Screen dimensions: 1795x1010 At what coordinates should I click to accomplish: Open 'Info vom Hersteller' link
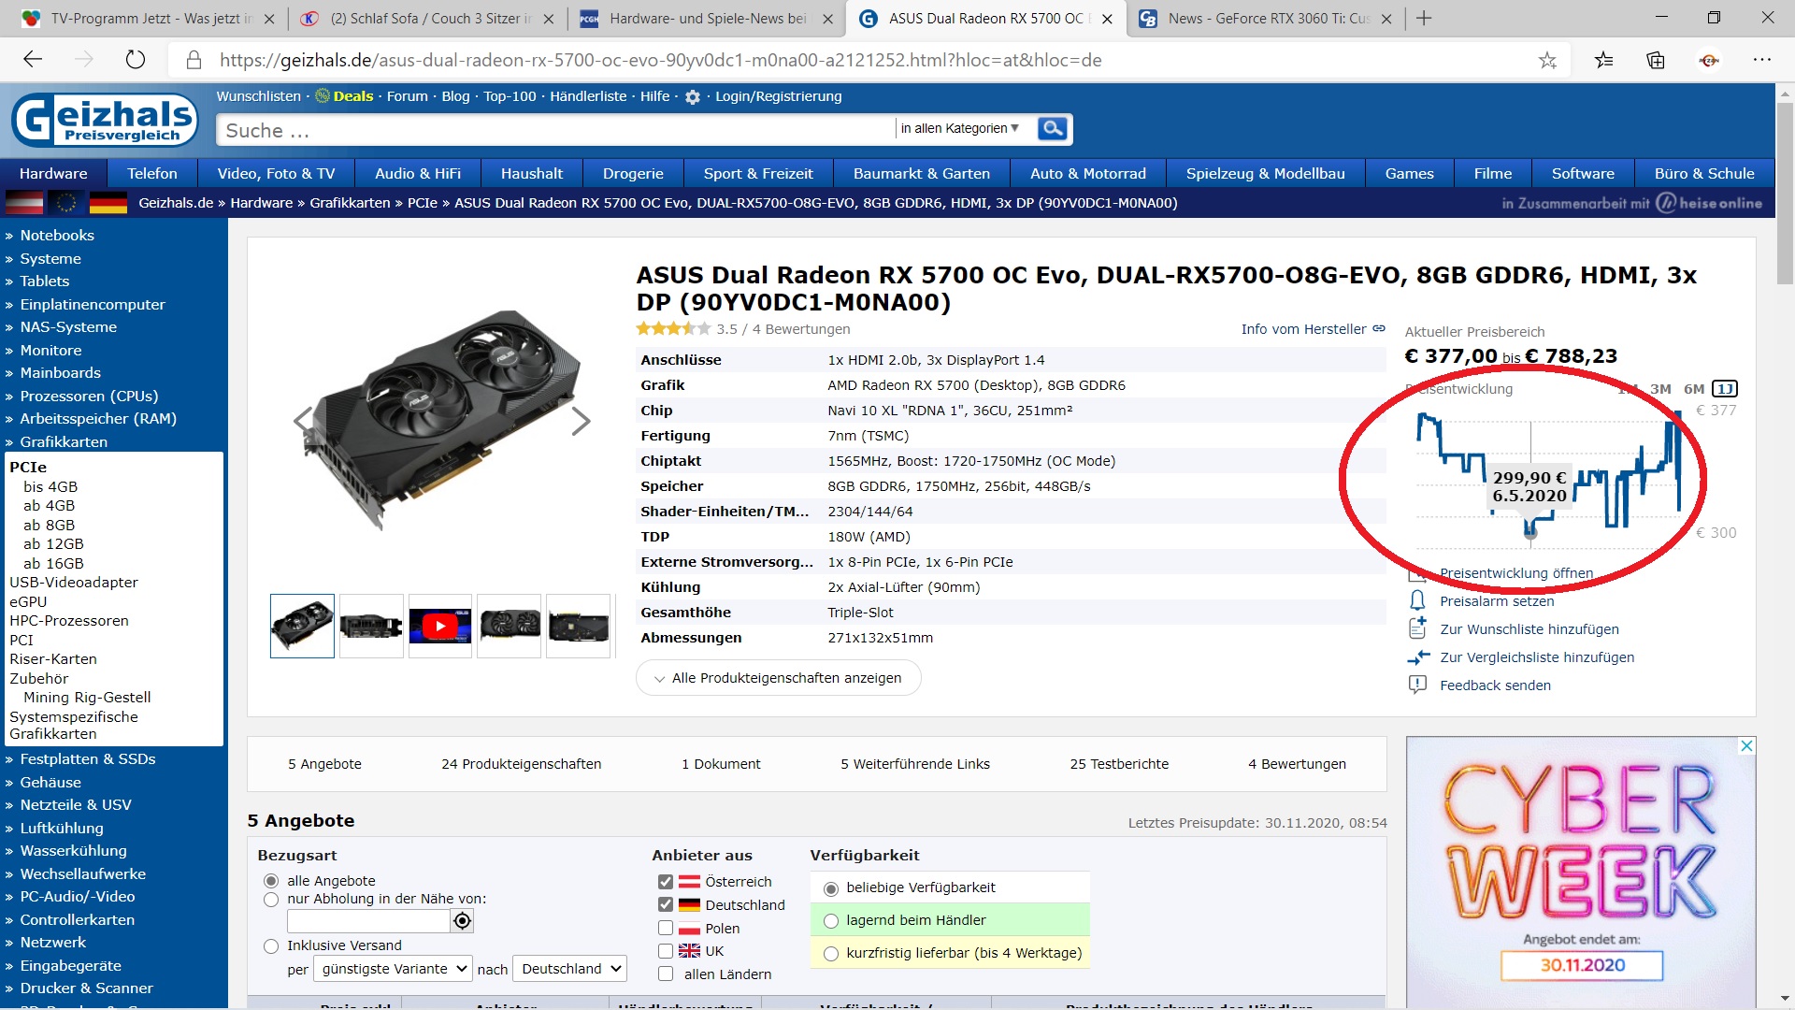coord(1313,329)
